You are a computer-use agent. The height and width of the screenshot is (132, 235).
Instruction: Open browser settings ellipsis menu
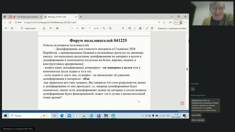pyautogui.click(x=186, y=23)
